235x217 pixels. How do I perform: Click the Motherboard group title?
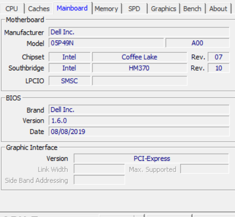pos(25,20)
